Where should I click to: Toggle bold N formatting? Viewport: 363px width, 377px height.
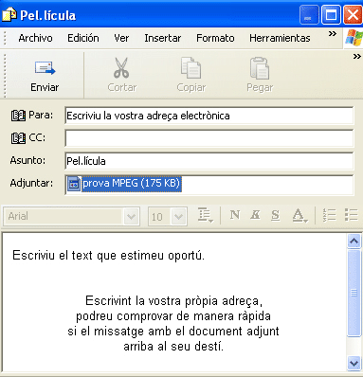click(235, 215)
